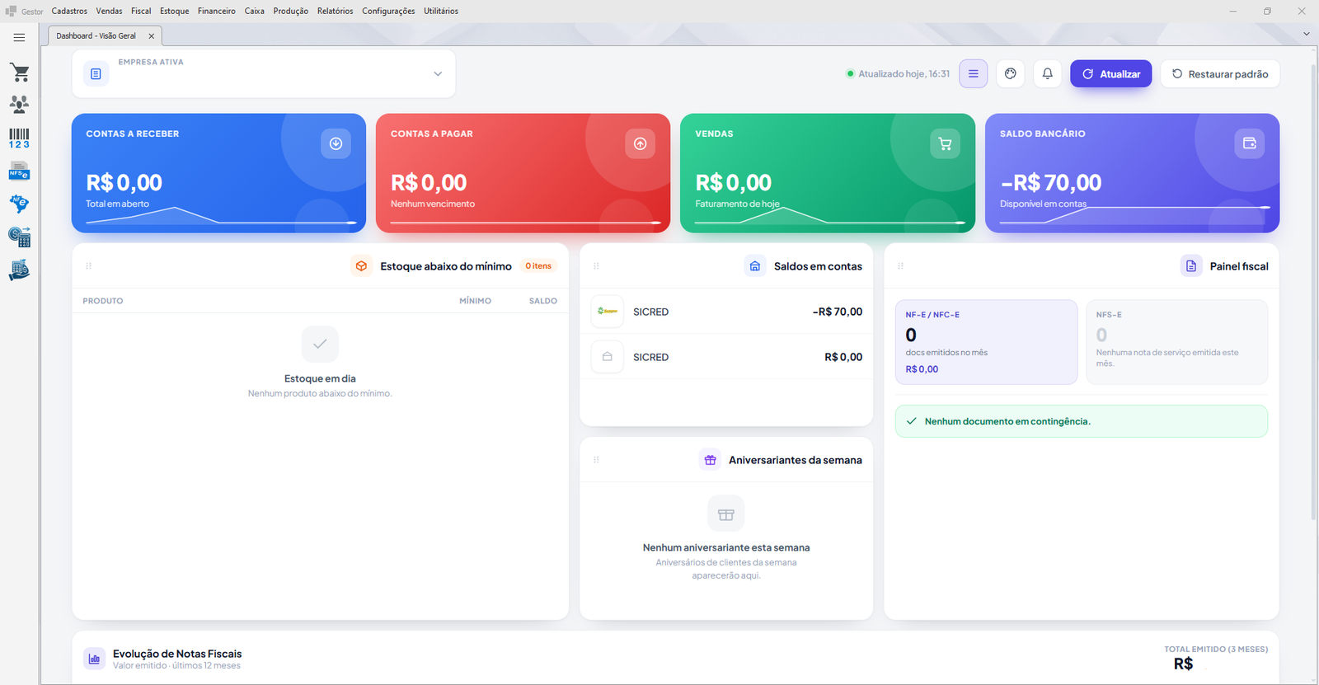Click the "Estoque em dia" message
This screenshot has width=1319, height=685.
tap(320, 378)
